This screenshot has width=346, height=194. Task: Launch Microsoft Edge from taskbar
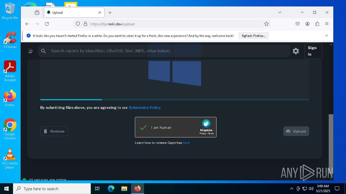111,189
